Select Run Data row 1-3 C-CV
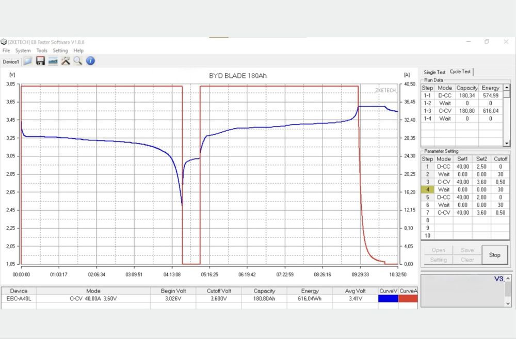This screenshot has height=339, width=516. [462, 111]
